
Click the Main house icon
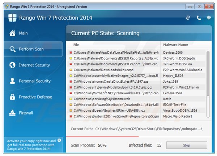point(12,33)
